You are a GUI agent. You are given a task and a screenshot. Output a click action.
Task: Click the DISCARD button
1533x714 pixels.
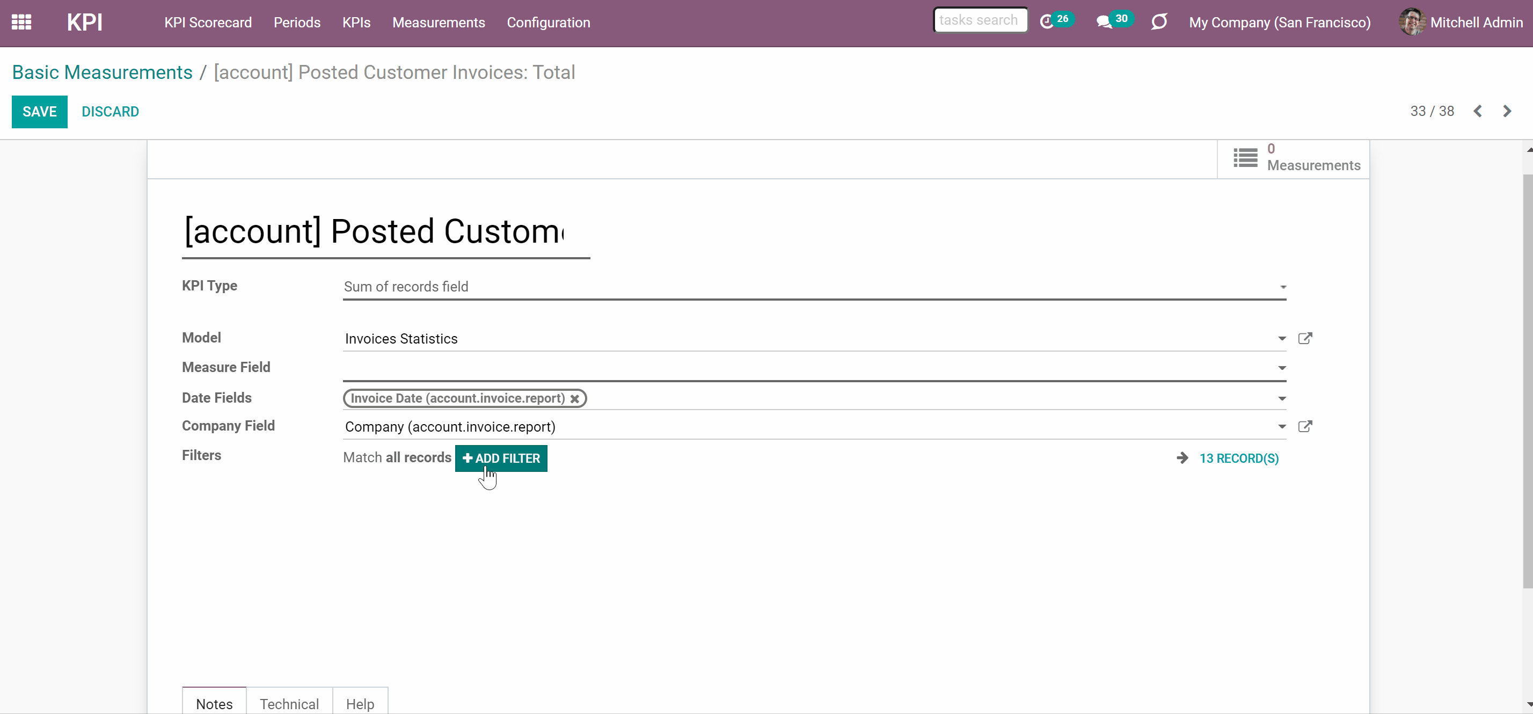pyautogui.click(x=110, y=112)
